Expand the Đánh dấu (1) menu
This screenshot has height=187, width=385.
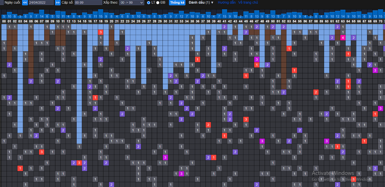tap(201, 3)
